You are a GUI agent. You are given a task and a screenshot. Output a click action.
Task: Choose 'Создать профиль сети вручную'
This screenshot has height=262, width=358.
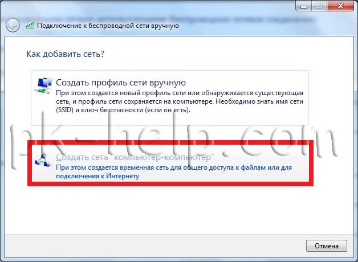(x=170, y=98)
